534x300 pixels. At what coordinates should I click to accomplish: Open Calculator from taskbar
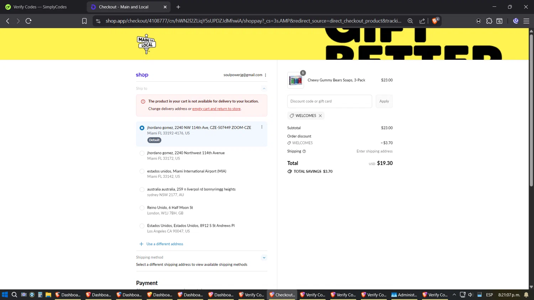(40, 295)
